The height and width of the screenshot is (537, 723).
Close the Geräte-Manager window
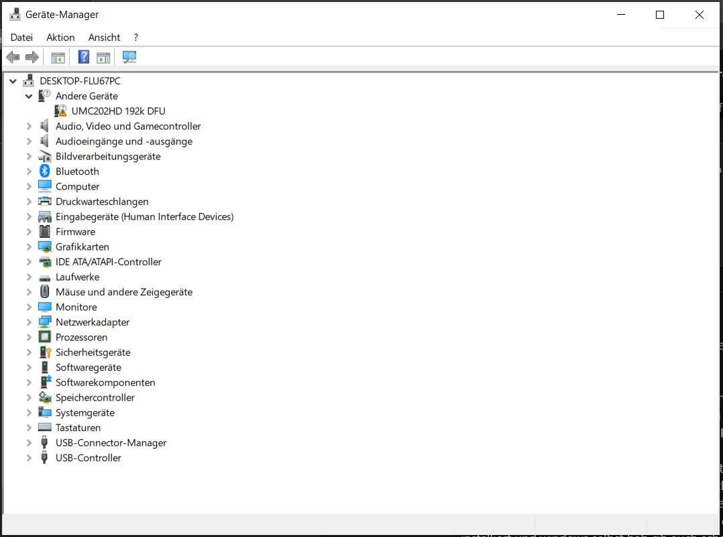[699, 15]
